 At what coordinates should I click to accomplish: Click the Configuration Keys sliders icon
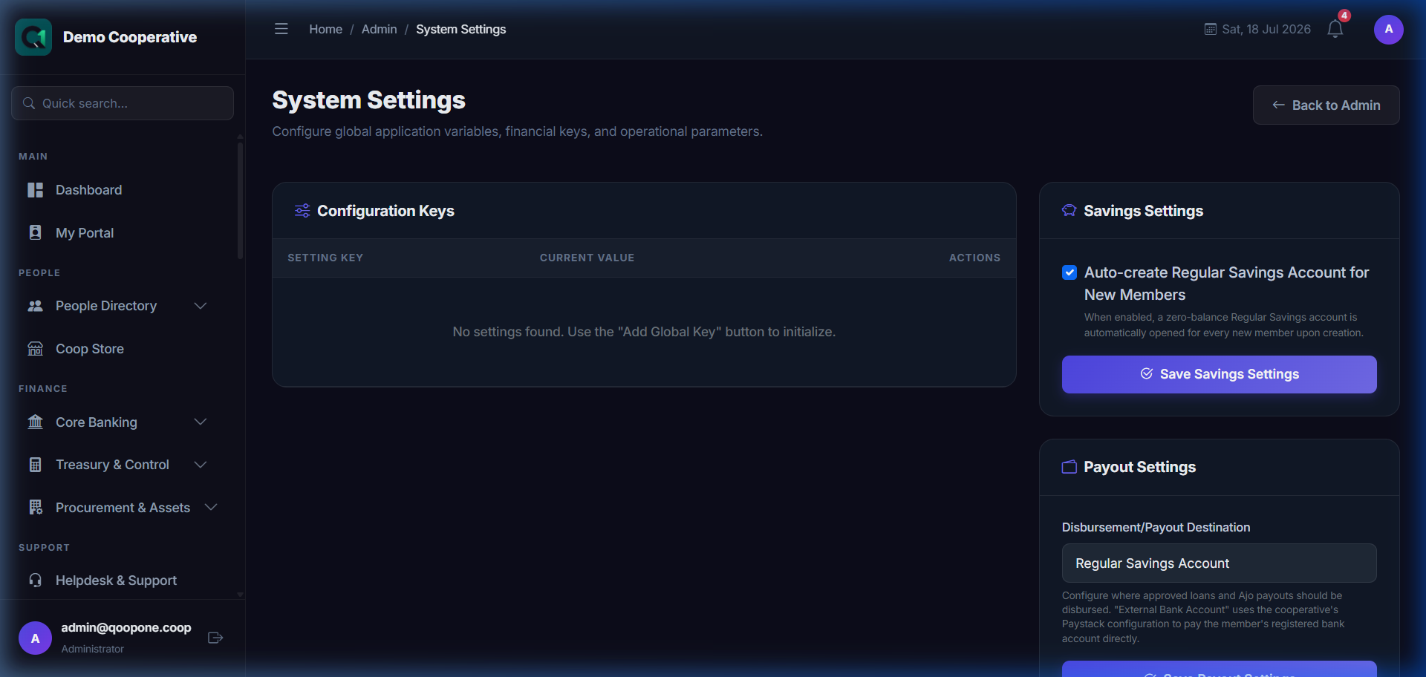coord(302,211)
